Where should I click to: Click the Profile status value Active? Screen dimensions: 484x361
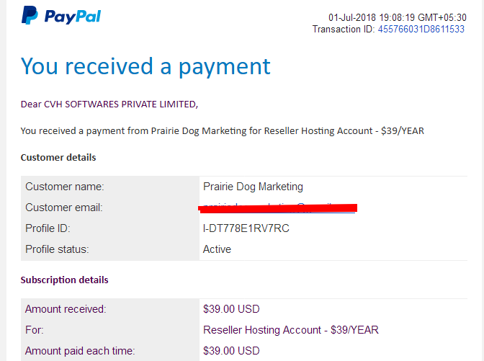tap(218, 249)
